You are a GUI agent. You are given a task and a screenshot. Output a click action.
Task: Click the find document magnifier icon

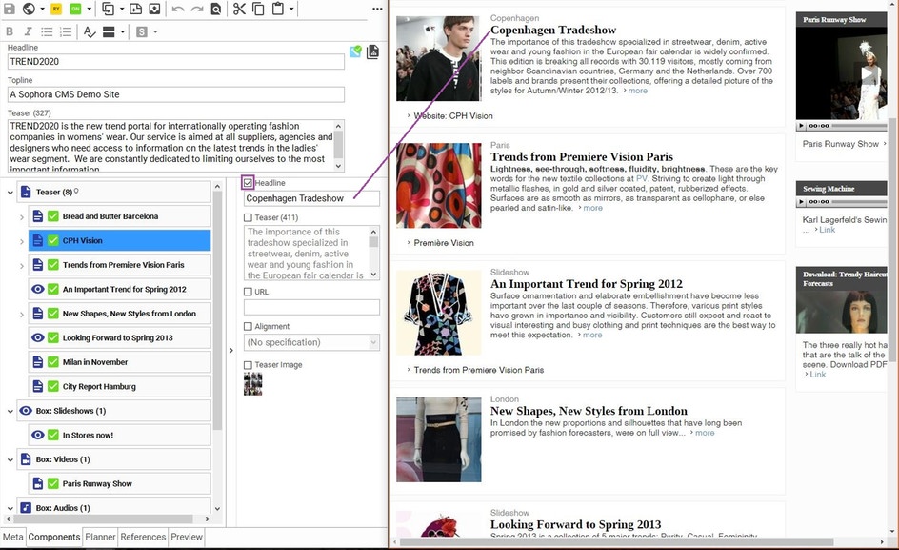(x=216, y=9)
